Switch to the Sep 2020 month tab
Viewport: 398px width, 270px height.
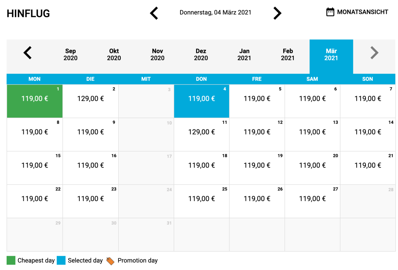[x=70, y=55]
